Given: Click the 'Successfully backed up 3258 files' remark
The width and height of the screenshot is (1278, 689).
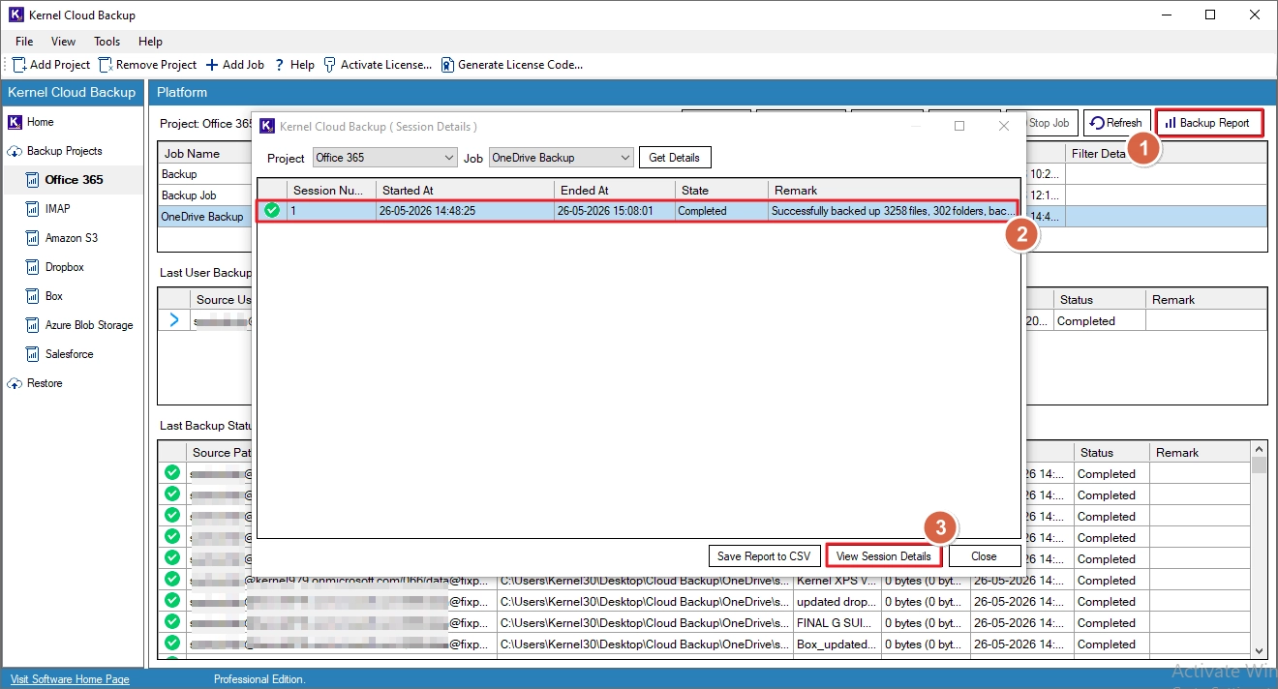Looking at the screenshot, I should [x=894, y=211].
